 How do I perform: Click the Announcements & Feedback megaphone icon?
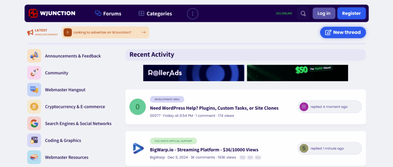coord(34,56)
